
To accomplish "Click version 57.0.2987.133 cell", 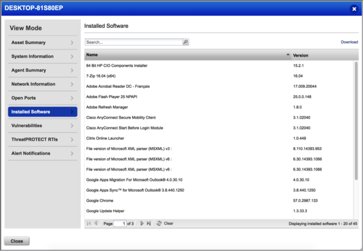I will 305,200.
